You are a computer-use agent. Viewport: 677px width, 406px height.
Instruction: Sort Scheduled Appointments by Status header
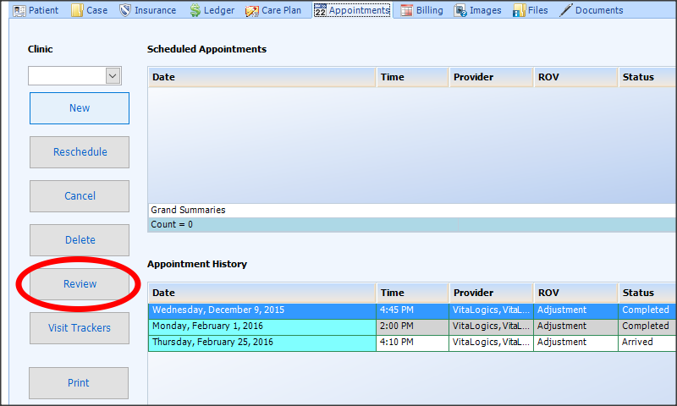pyautogui.click(x=647, y=77)
